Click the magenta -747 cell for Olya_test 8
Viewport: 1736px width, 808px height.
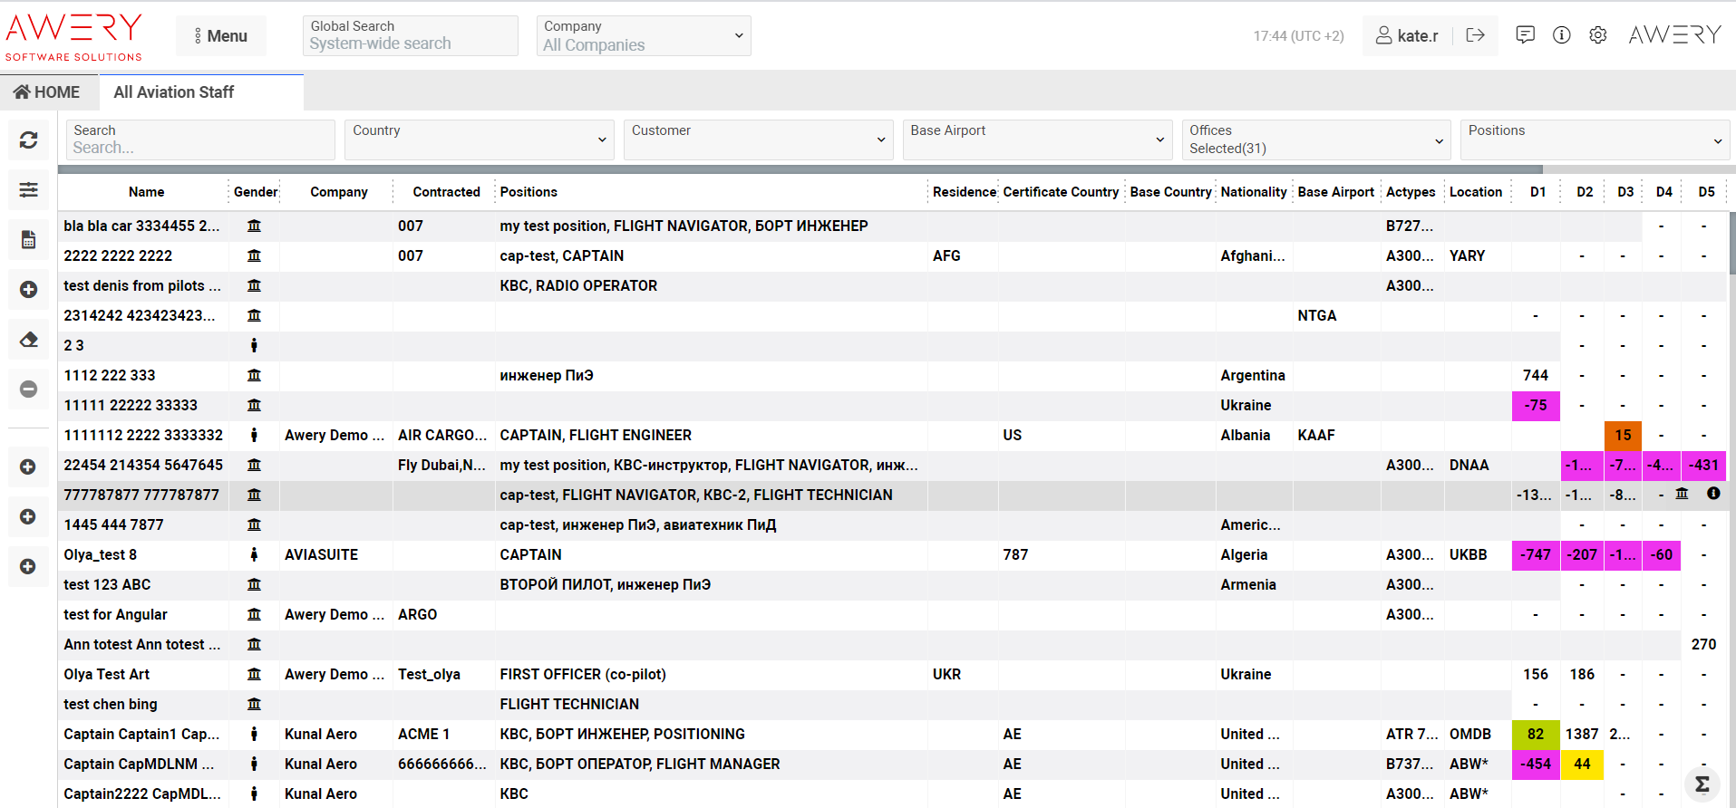(x=1535, y=555)
